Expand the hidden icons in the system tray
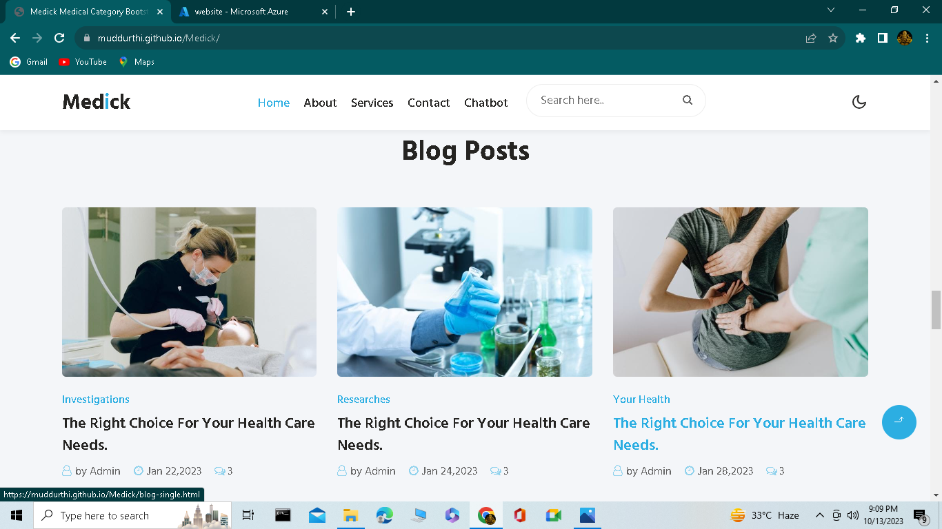This screenshot has width=942, height=529. click(x=820, y=515)
